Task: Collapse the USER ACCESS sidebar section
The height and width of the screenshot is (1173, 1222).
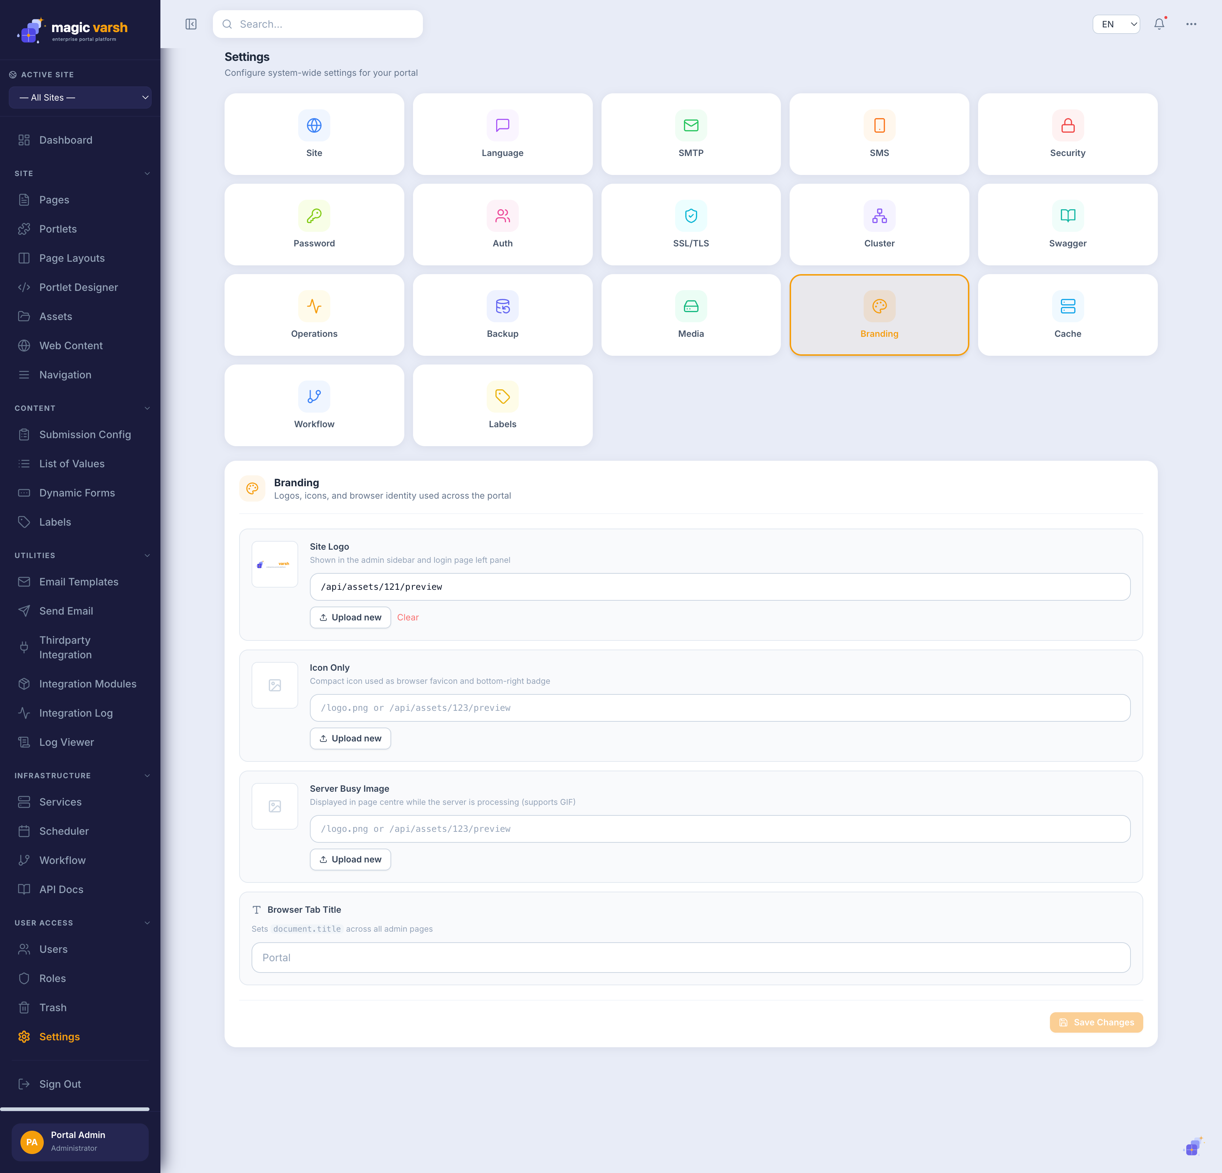Action: click(147, 923)
